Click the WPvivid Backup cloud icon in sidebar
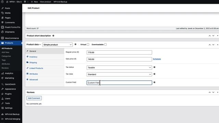 click(x=2, y=114)
